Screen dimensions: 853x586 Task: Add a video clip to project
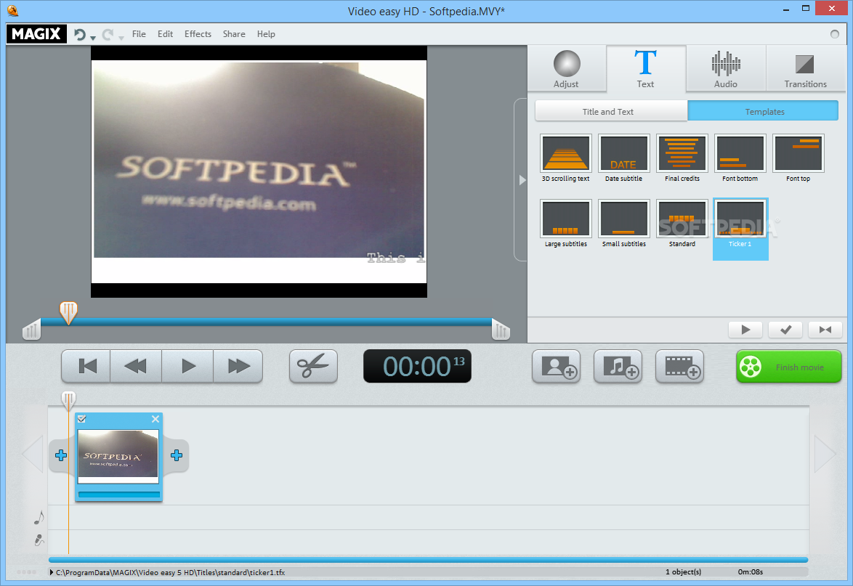coord(680,367)
